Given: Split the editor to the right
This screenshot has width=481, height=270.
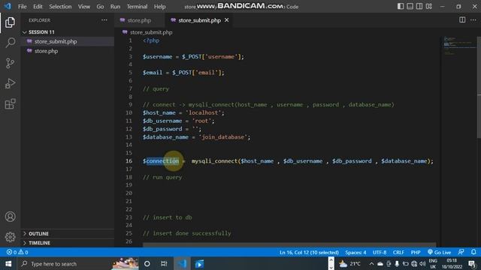Looking at the screenshot, I should click(x=462, y=20).
